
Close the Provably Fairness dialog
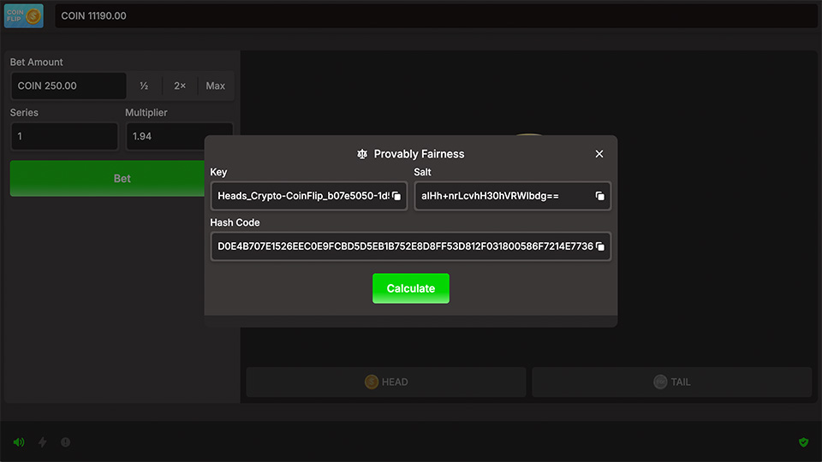click(x=599, y=154)
